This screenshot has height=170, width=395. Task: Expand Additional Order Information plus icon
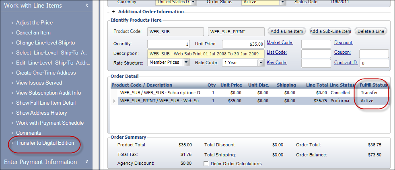113,12
